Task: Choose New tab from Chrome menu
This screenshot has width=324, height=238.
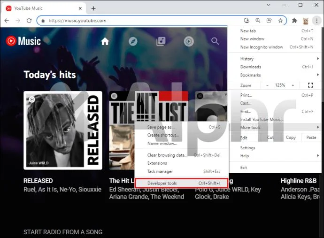Action: (x=275, y=31)
